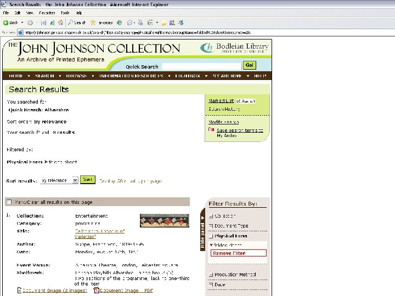
Task: Click the Internet Explorer title bar icon
Action: tap(3, 4)
